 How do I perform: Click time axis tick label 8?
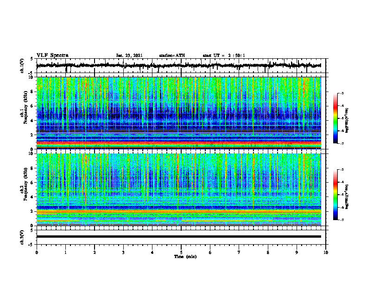pyautogui.click(x=268, y=252)
